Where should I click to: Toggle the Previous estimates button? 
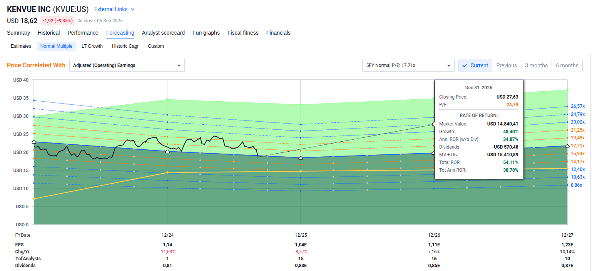tap(507, 65)
